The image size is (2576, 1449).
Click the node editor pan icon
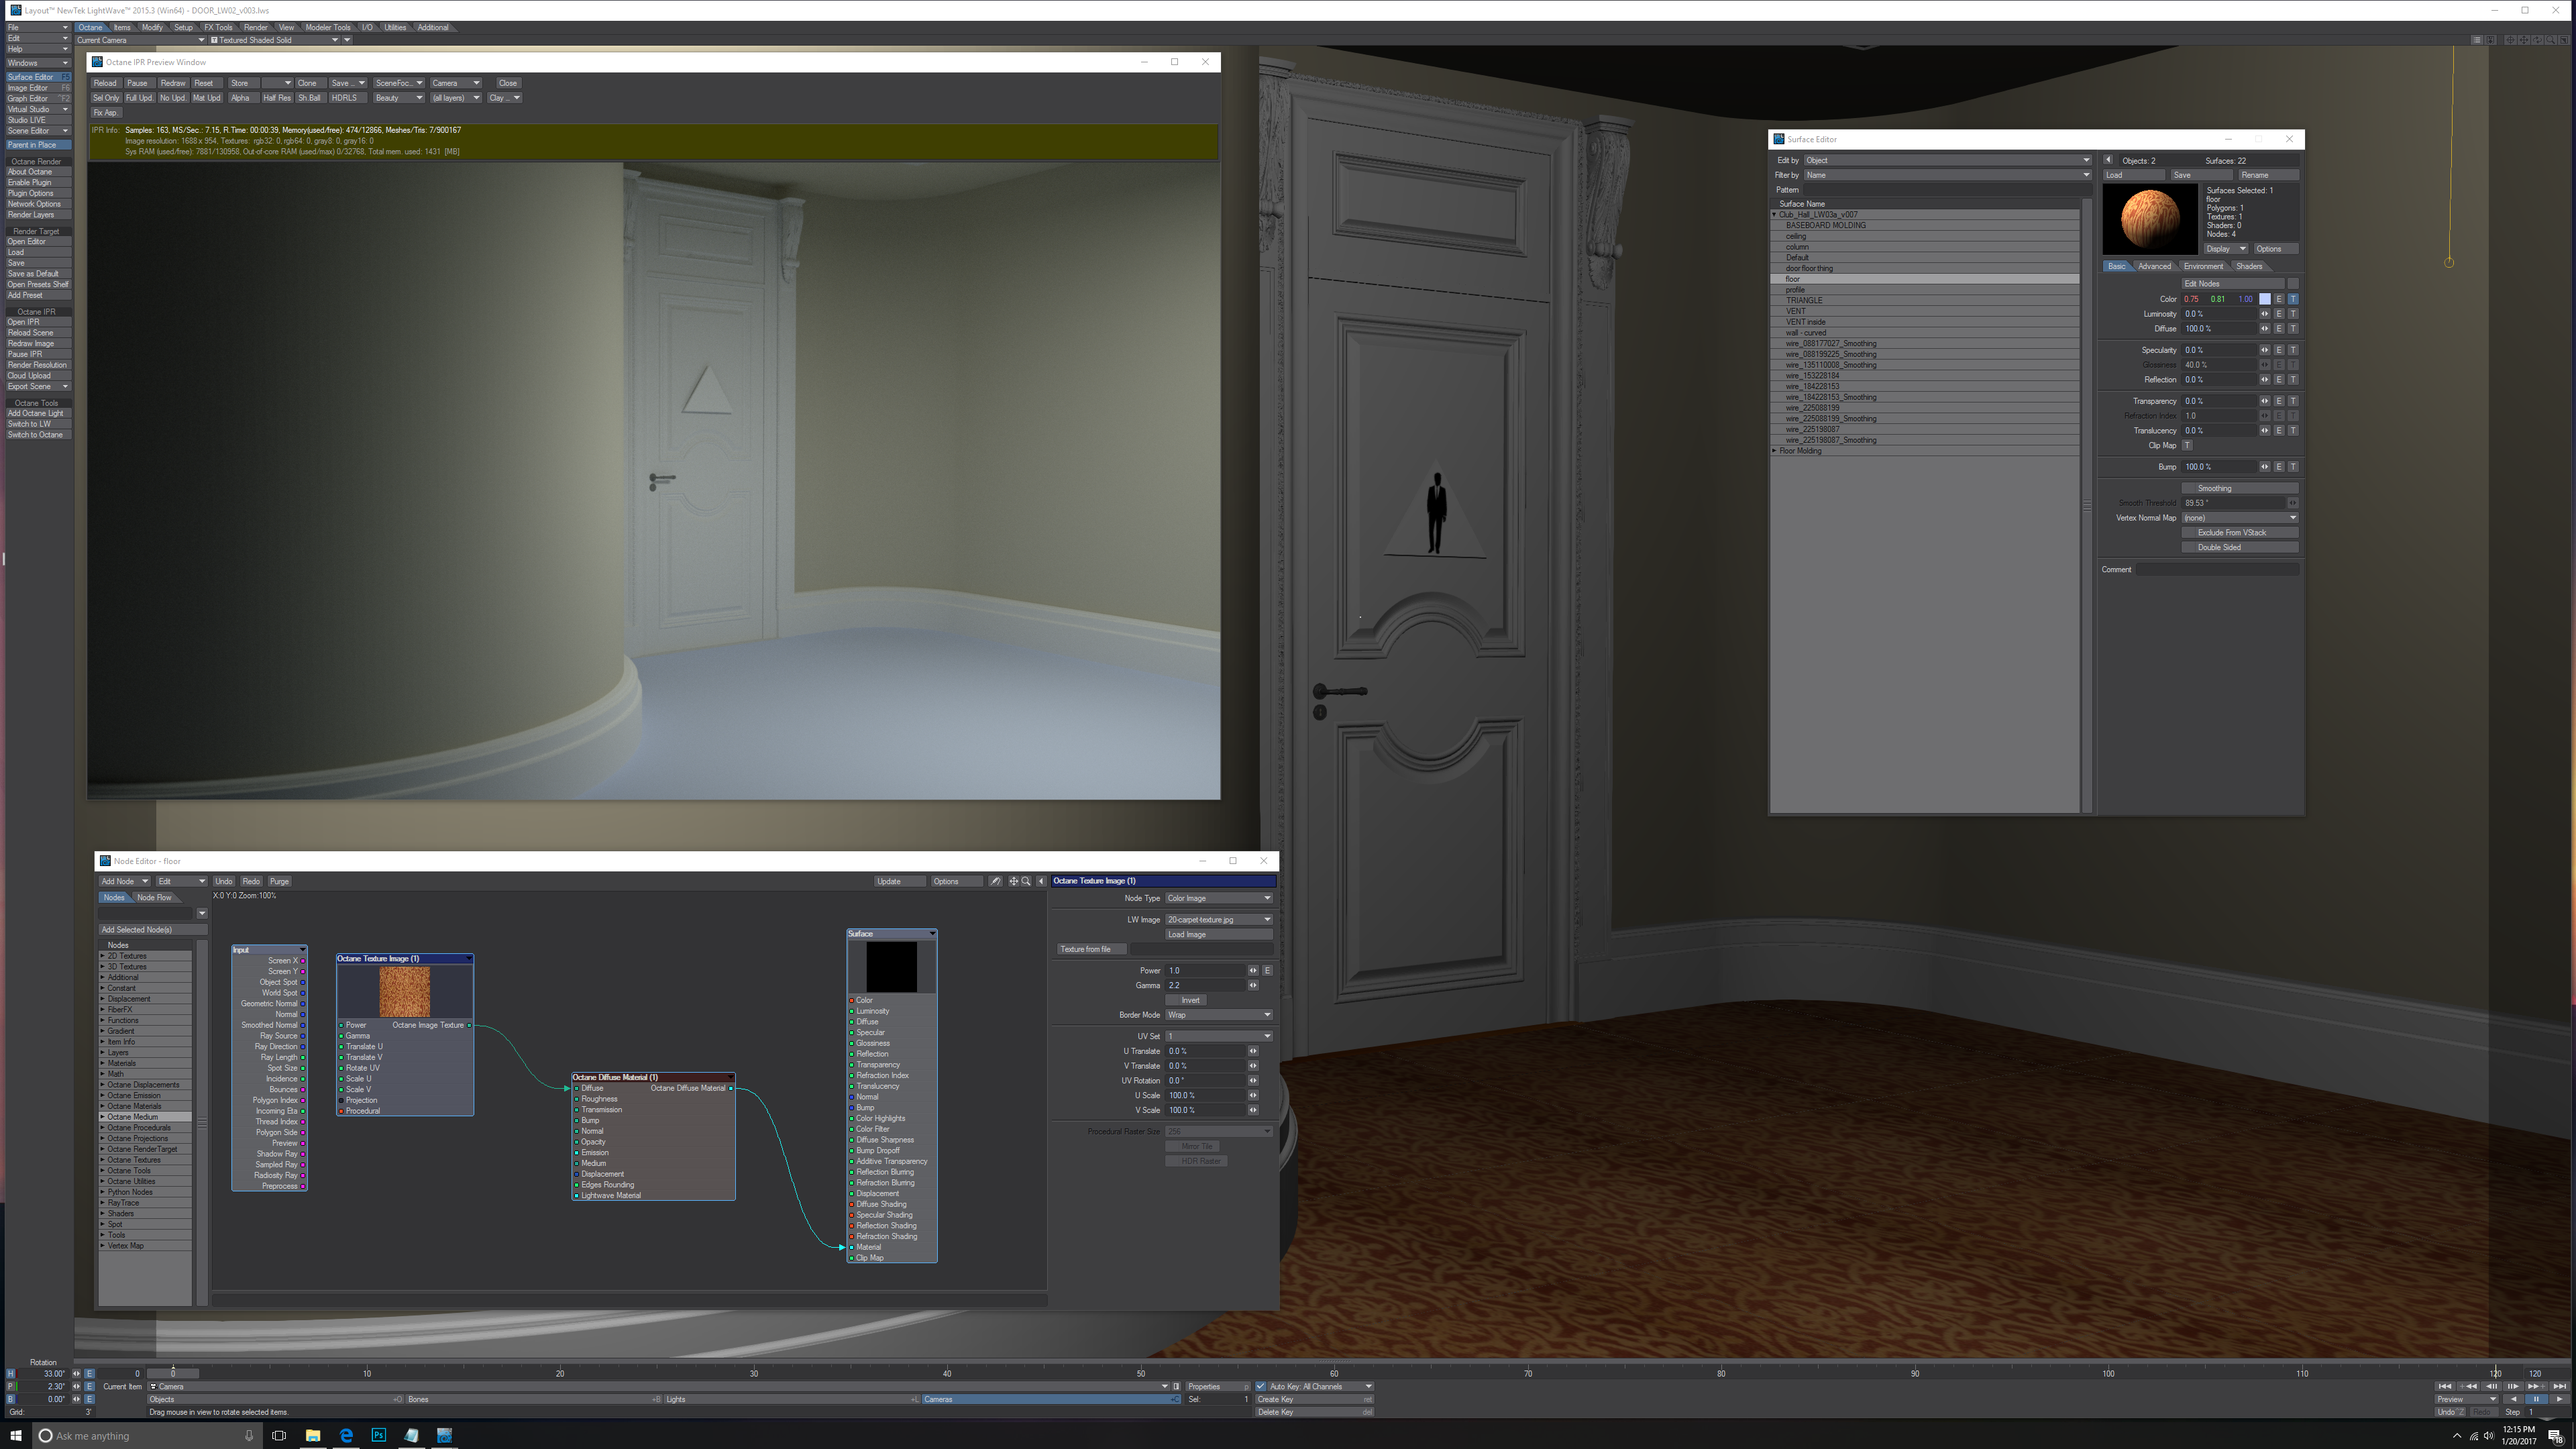click(x=1013, y=881)
